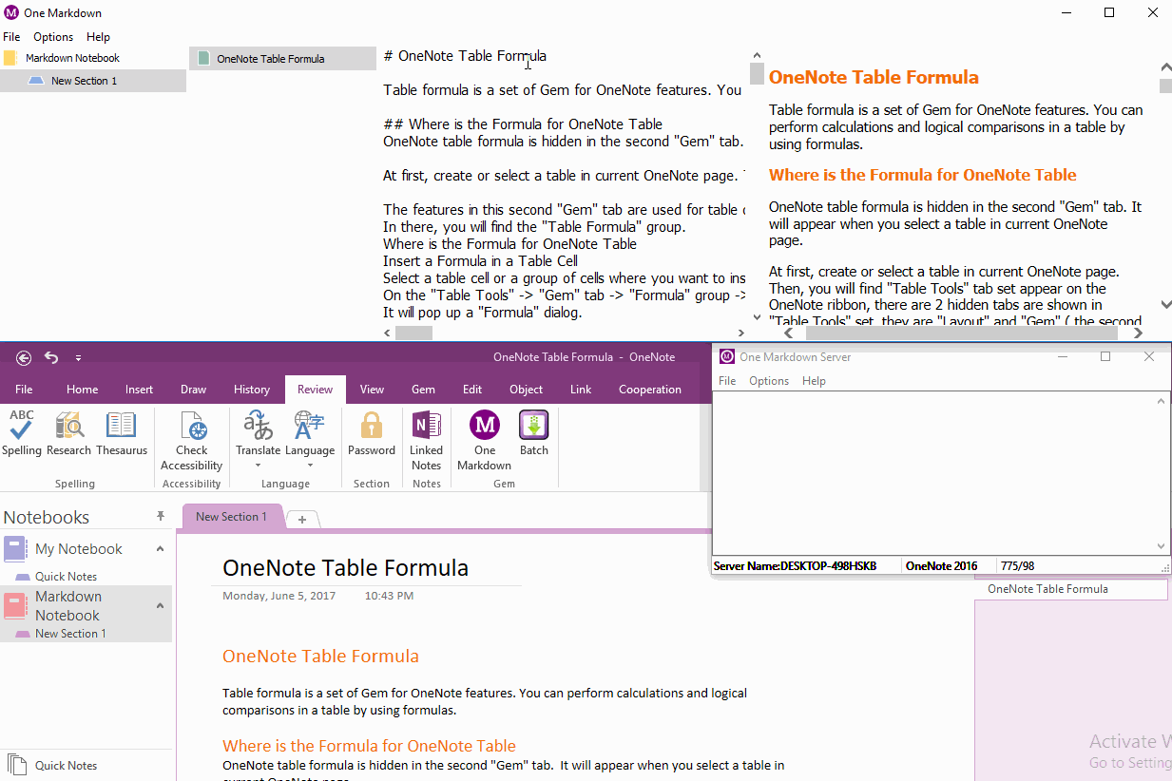Open the Options menu in One Markdown
The image size is (1172, 781).
pyautogui.click(x=53, y=37)
